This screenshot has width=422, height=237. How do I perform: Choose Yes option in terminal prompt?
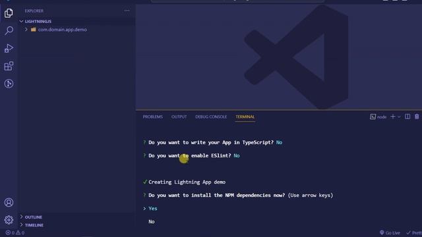coord(152,209)
